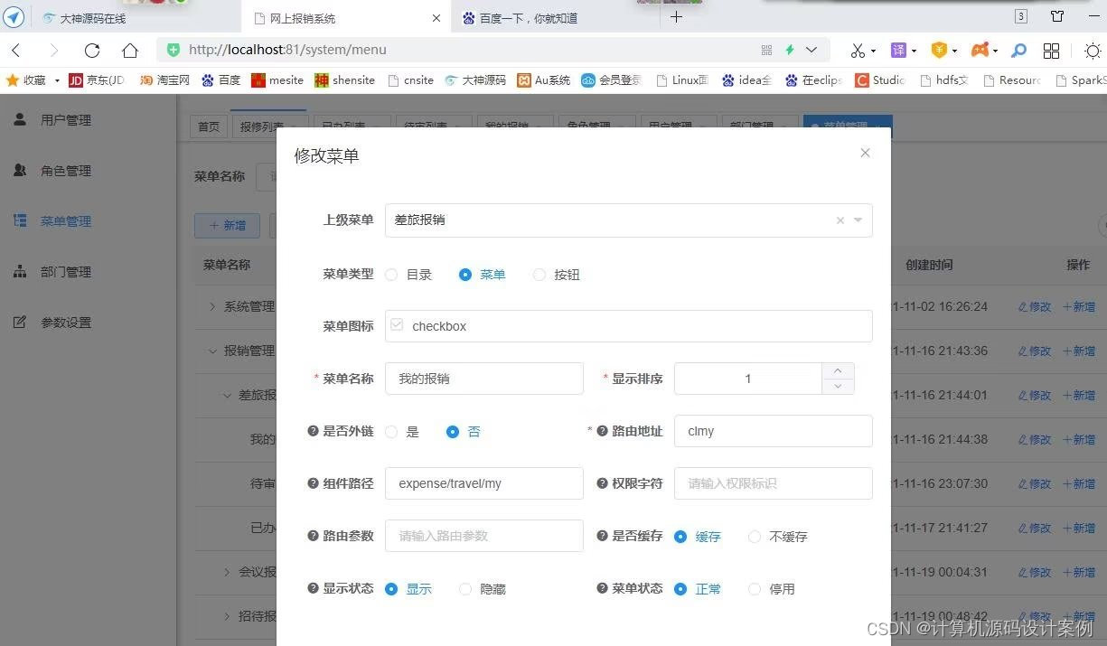The image size is (1107, 646).
Task: Click the browser back arrow
Action: (16, 51)
